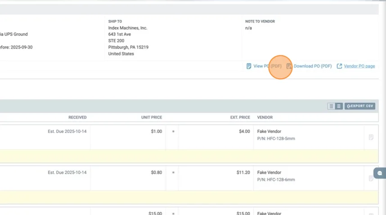Click the Vendor column header
386x215 pixels.
265,117
